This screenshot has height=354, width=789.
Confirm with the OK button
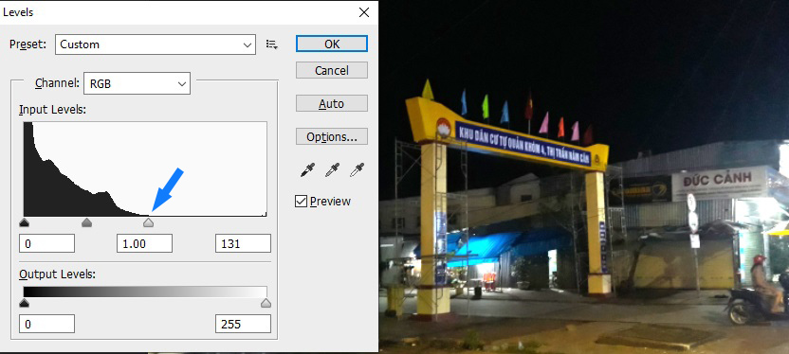point(332,44)
